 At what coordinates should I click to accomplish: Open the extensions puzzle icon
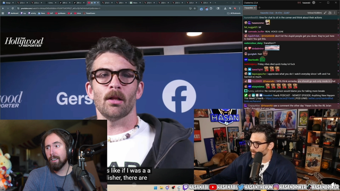coord(211,8)
